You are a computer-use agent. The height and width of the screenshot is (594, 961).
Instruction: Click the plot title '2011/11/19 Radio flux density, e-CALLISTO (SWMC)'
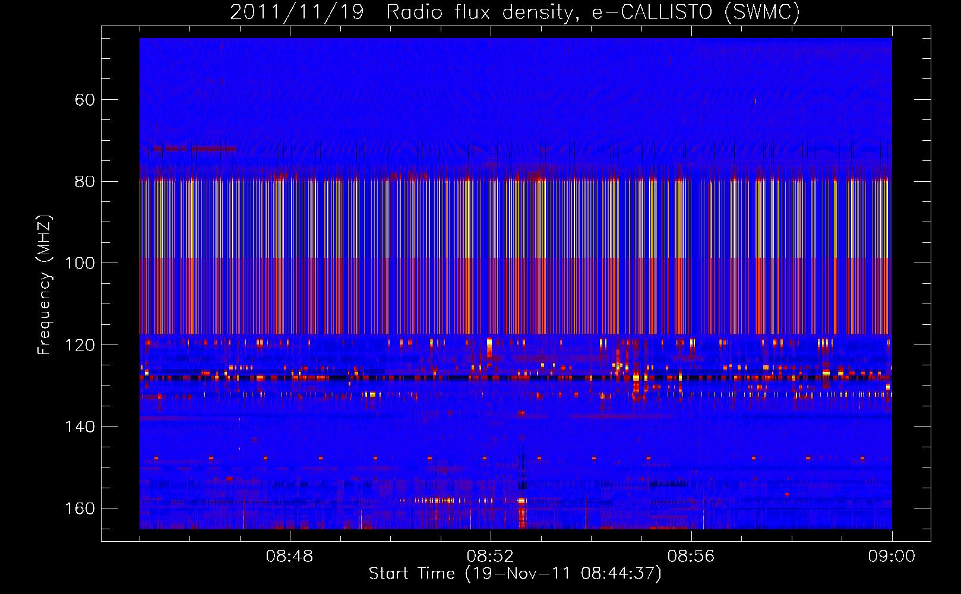(515, 12)
